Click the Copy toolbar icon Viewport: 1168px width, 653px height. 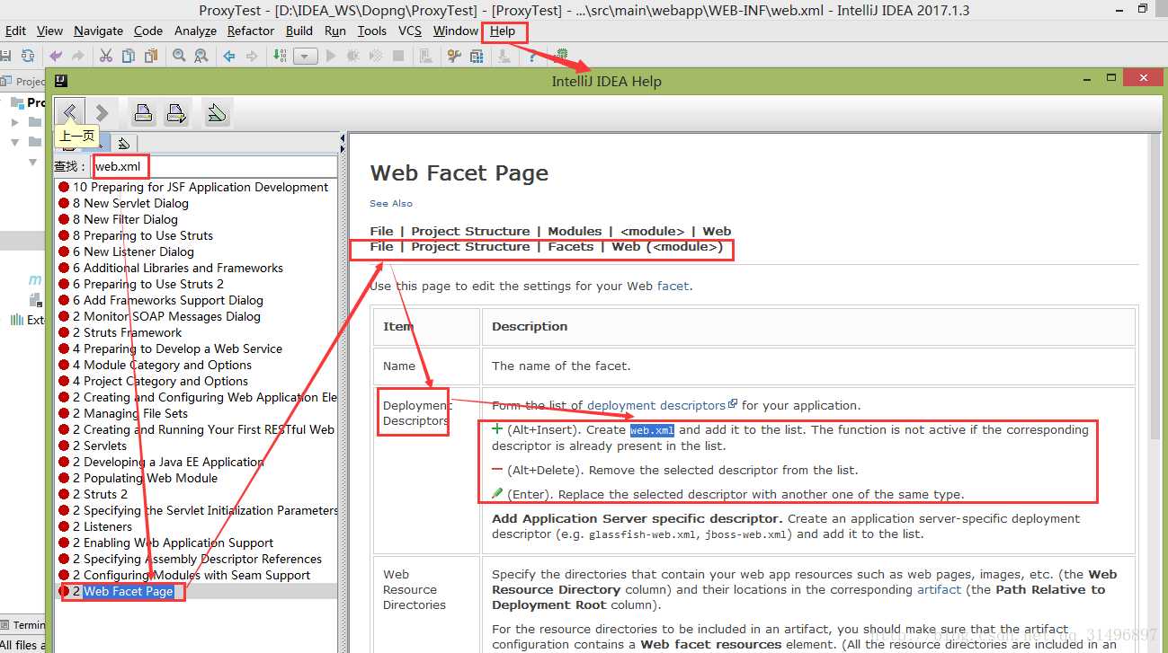point(129,56)
